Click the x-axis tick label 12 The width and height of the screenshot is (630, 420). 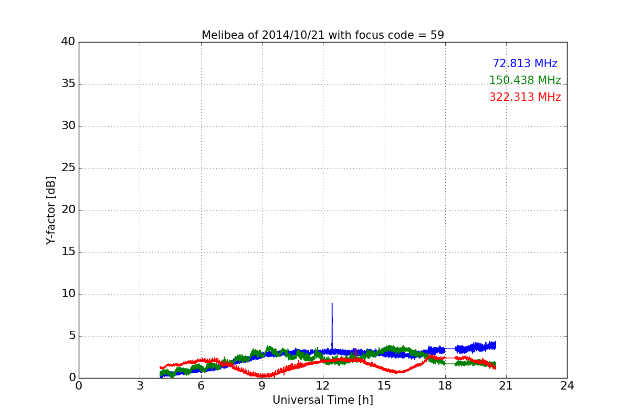323,386
